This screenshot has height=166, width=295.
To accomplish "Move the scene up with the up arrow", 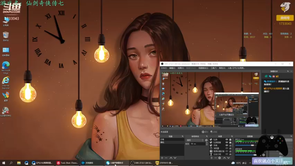I will coord(171,158).
